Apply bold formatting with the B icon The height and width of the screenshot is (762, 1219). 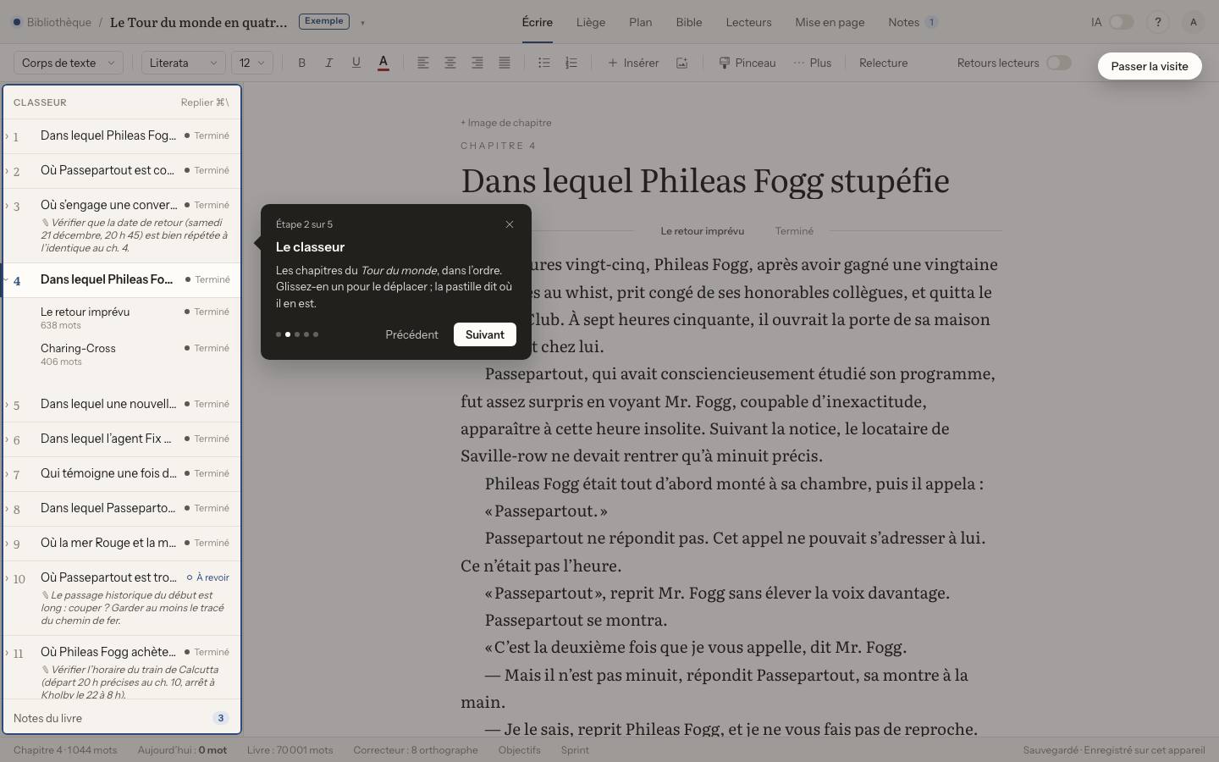click(301, 63)
